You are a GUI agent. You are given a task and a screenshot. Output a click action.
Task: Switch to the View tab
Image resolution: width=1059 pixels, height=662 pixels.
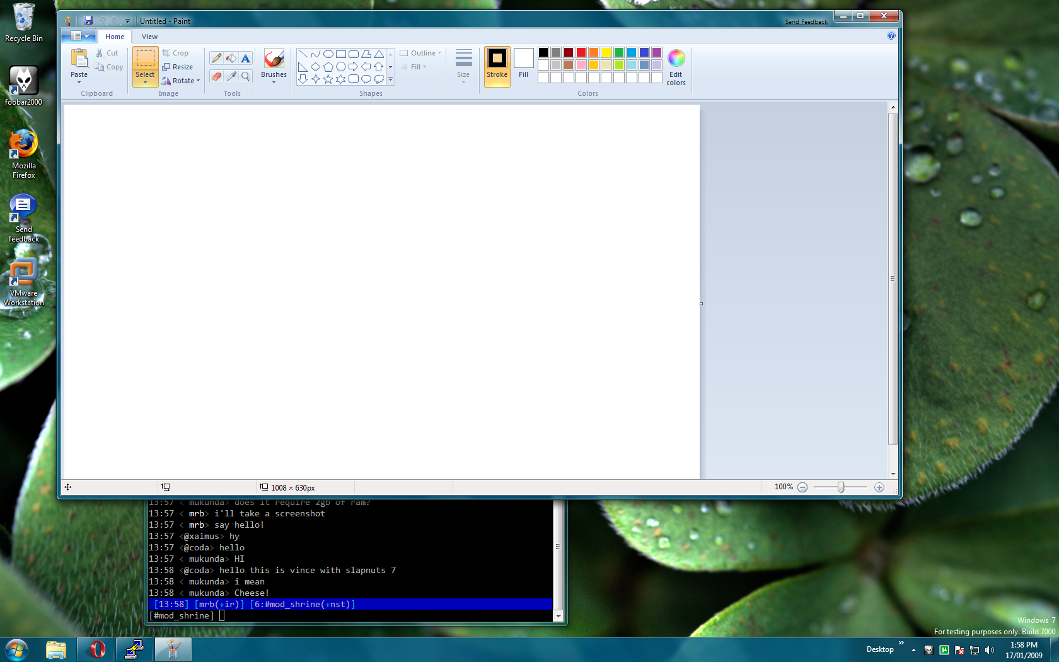(x=149, y=37)
